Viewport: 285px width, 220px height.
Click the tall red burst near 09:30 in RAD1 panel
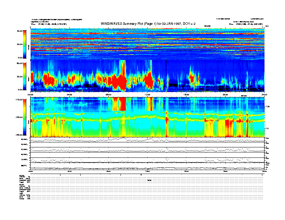point(123,75)
